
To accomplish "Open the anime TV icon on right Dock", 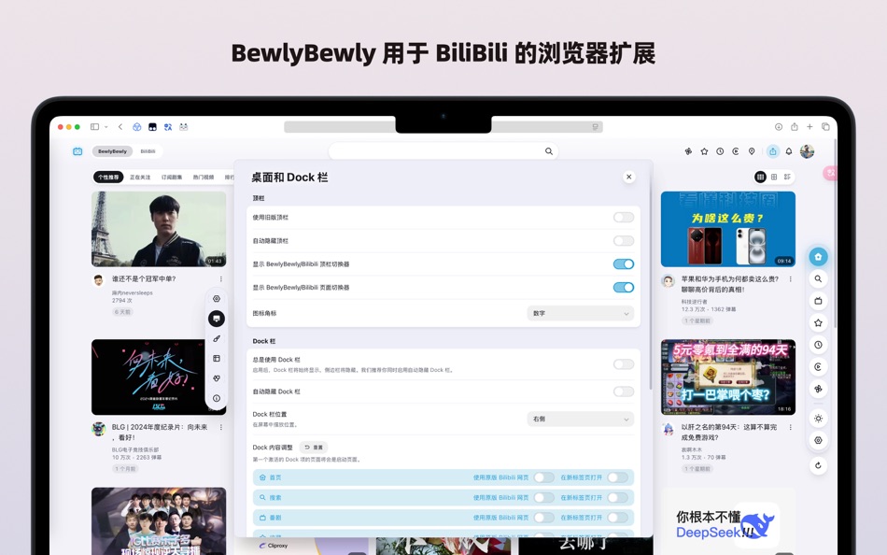I will coord(818,301).
